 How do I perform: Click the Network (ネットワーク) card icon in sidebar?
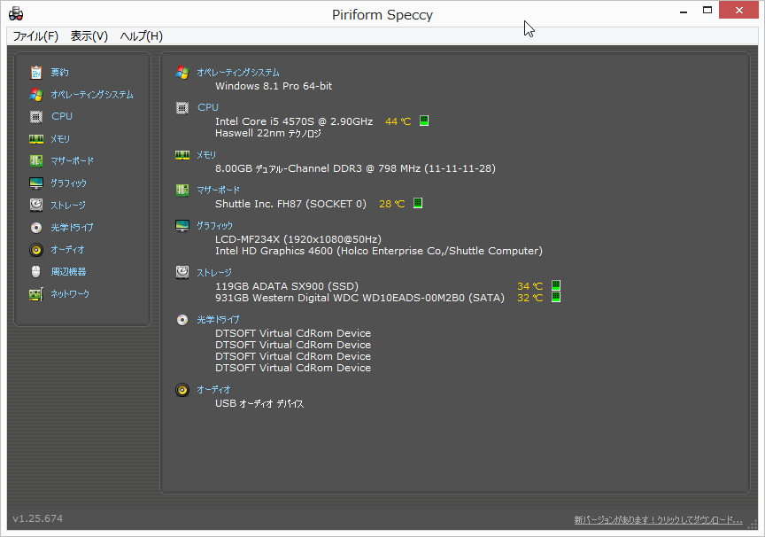click(x=36, y=294)
